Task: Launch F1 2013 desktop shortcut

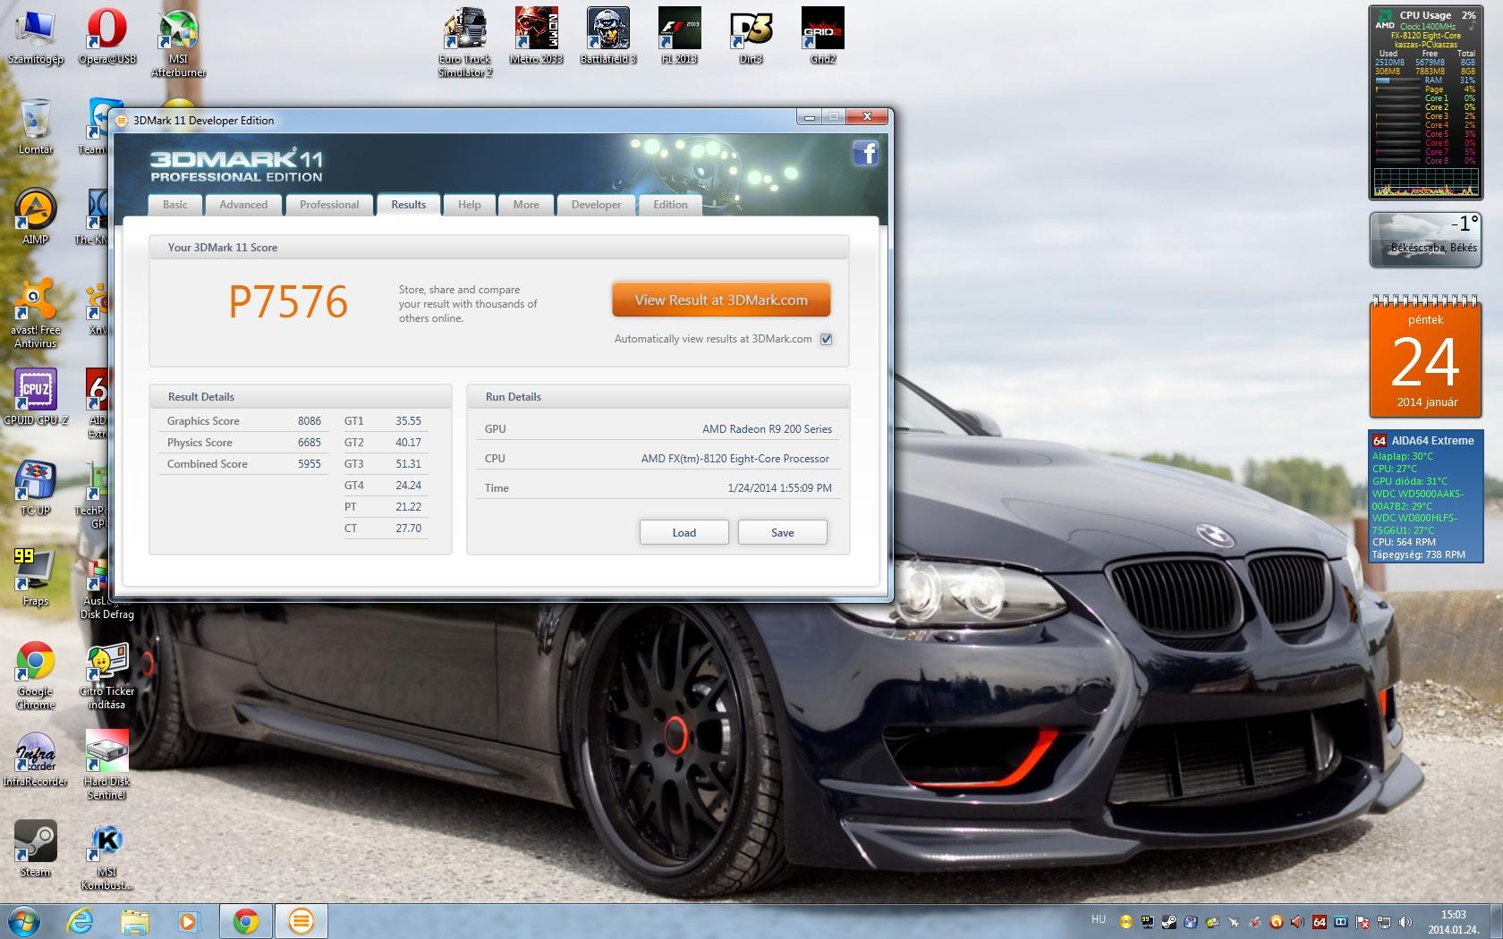Action: 680,37
